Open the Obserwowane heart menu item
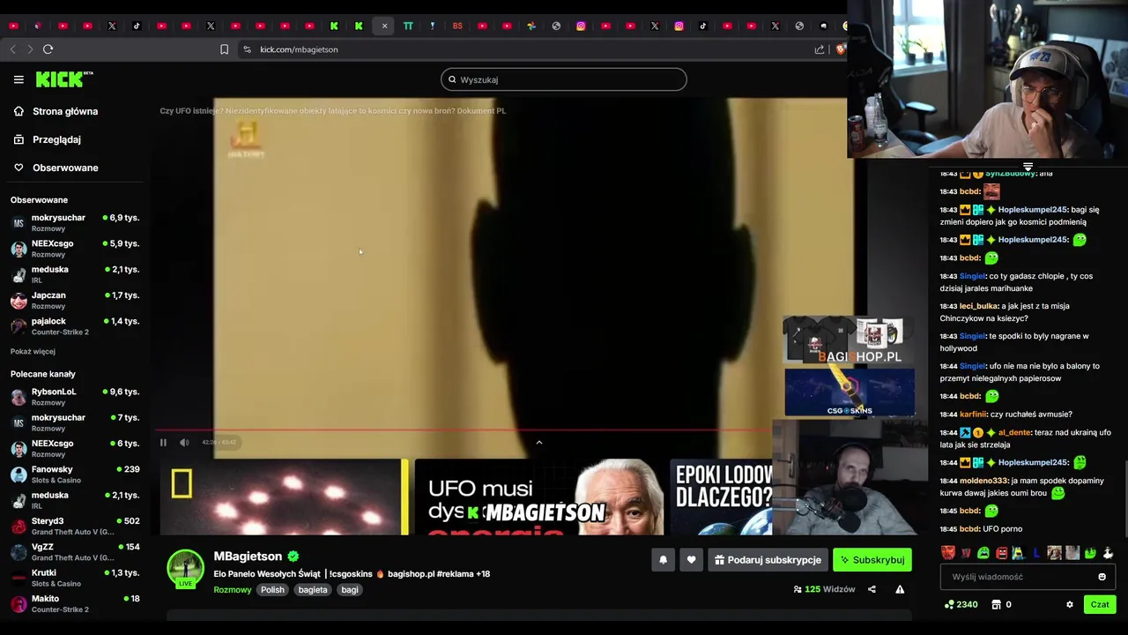Viewport: 1128px width, 635px height. [x=56, y=168]
